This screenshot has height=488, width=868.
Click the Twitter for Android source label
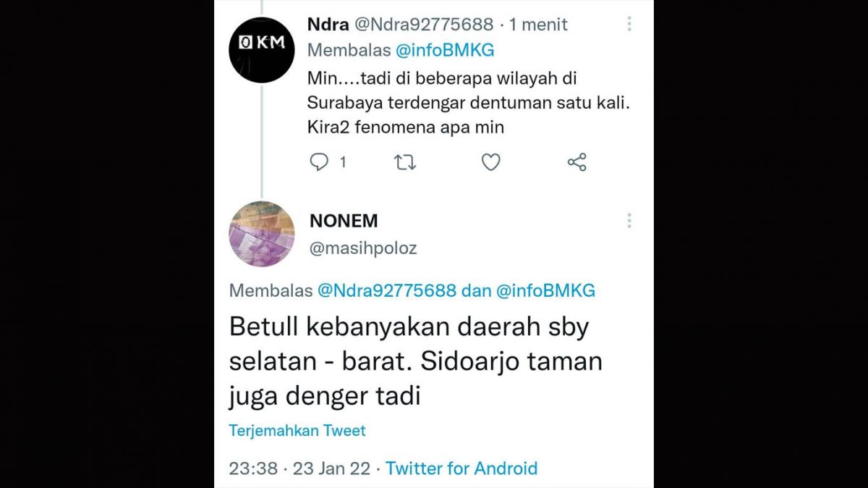pos(461,468)
